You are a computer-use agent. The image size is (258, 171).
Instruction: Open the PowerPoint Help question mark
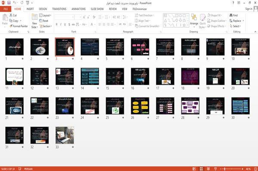[233, 3]
